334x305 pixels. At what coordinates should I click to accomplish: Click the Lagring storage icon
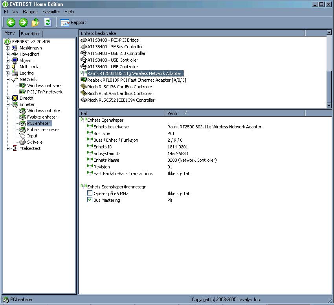(15, 73)
